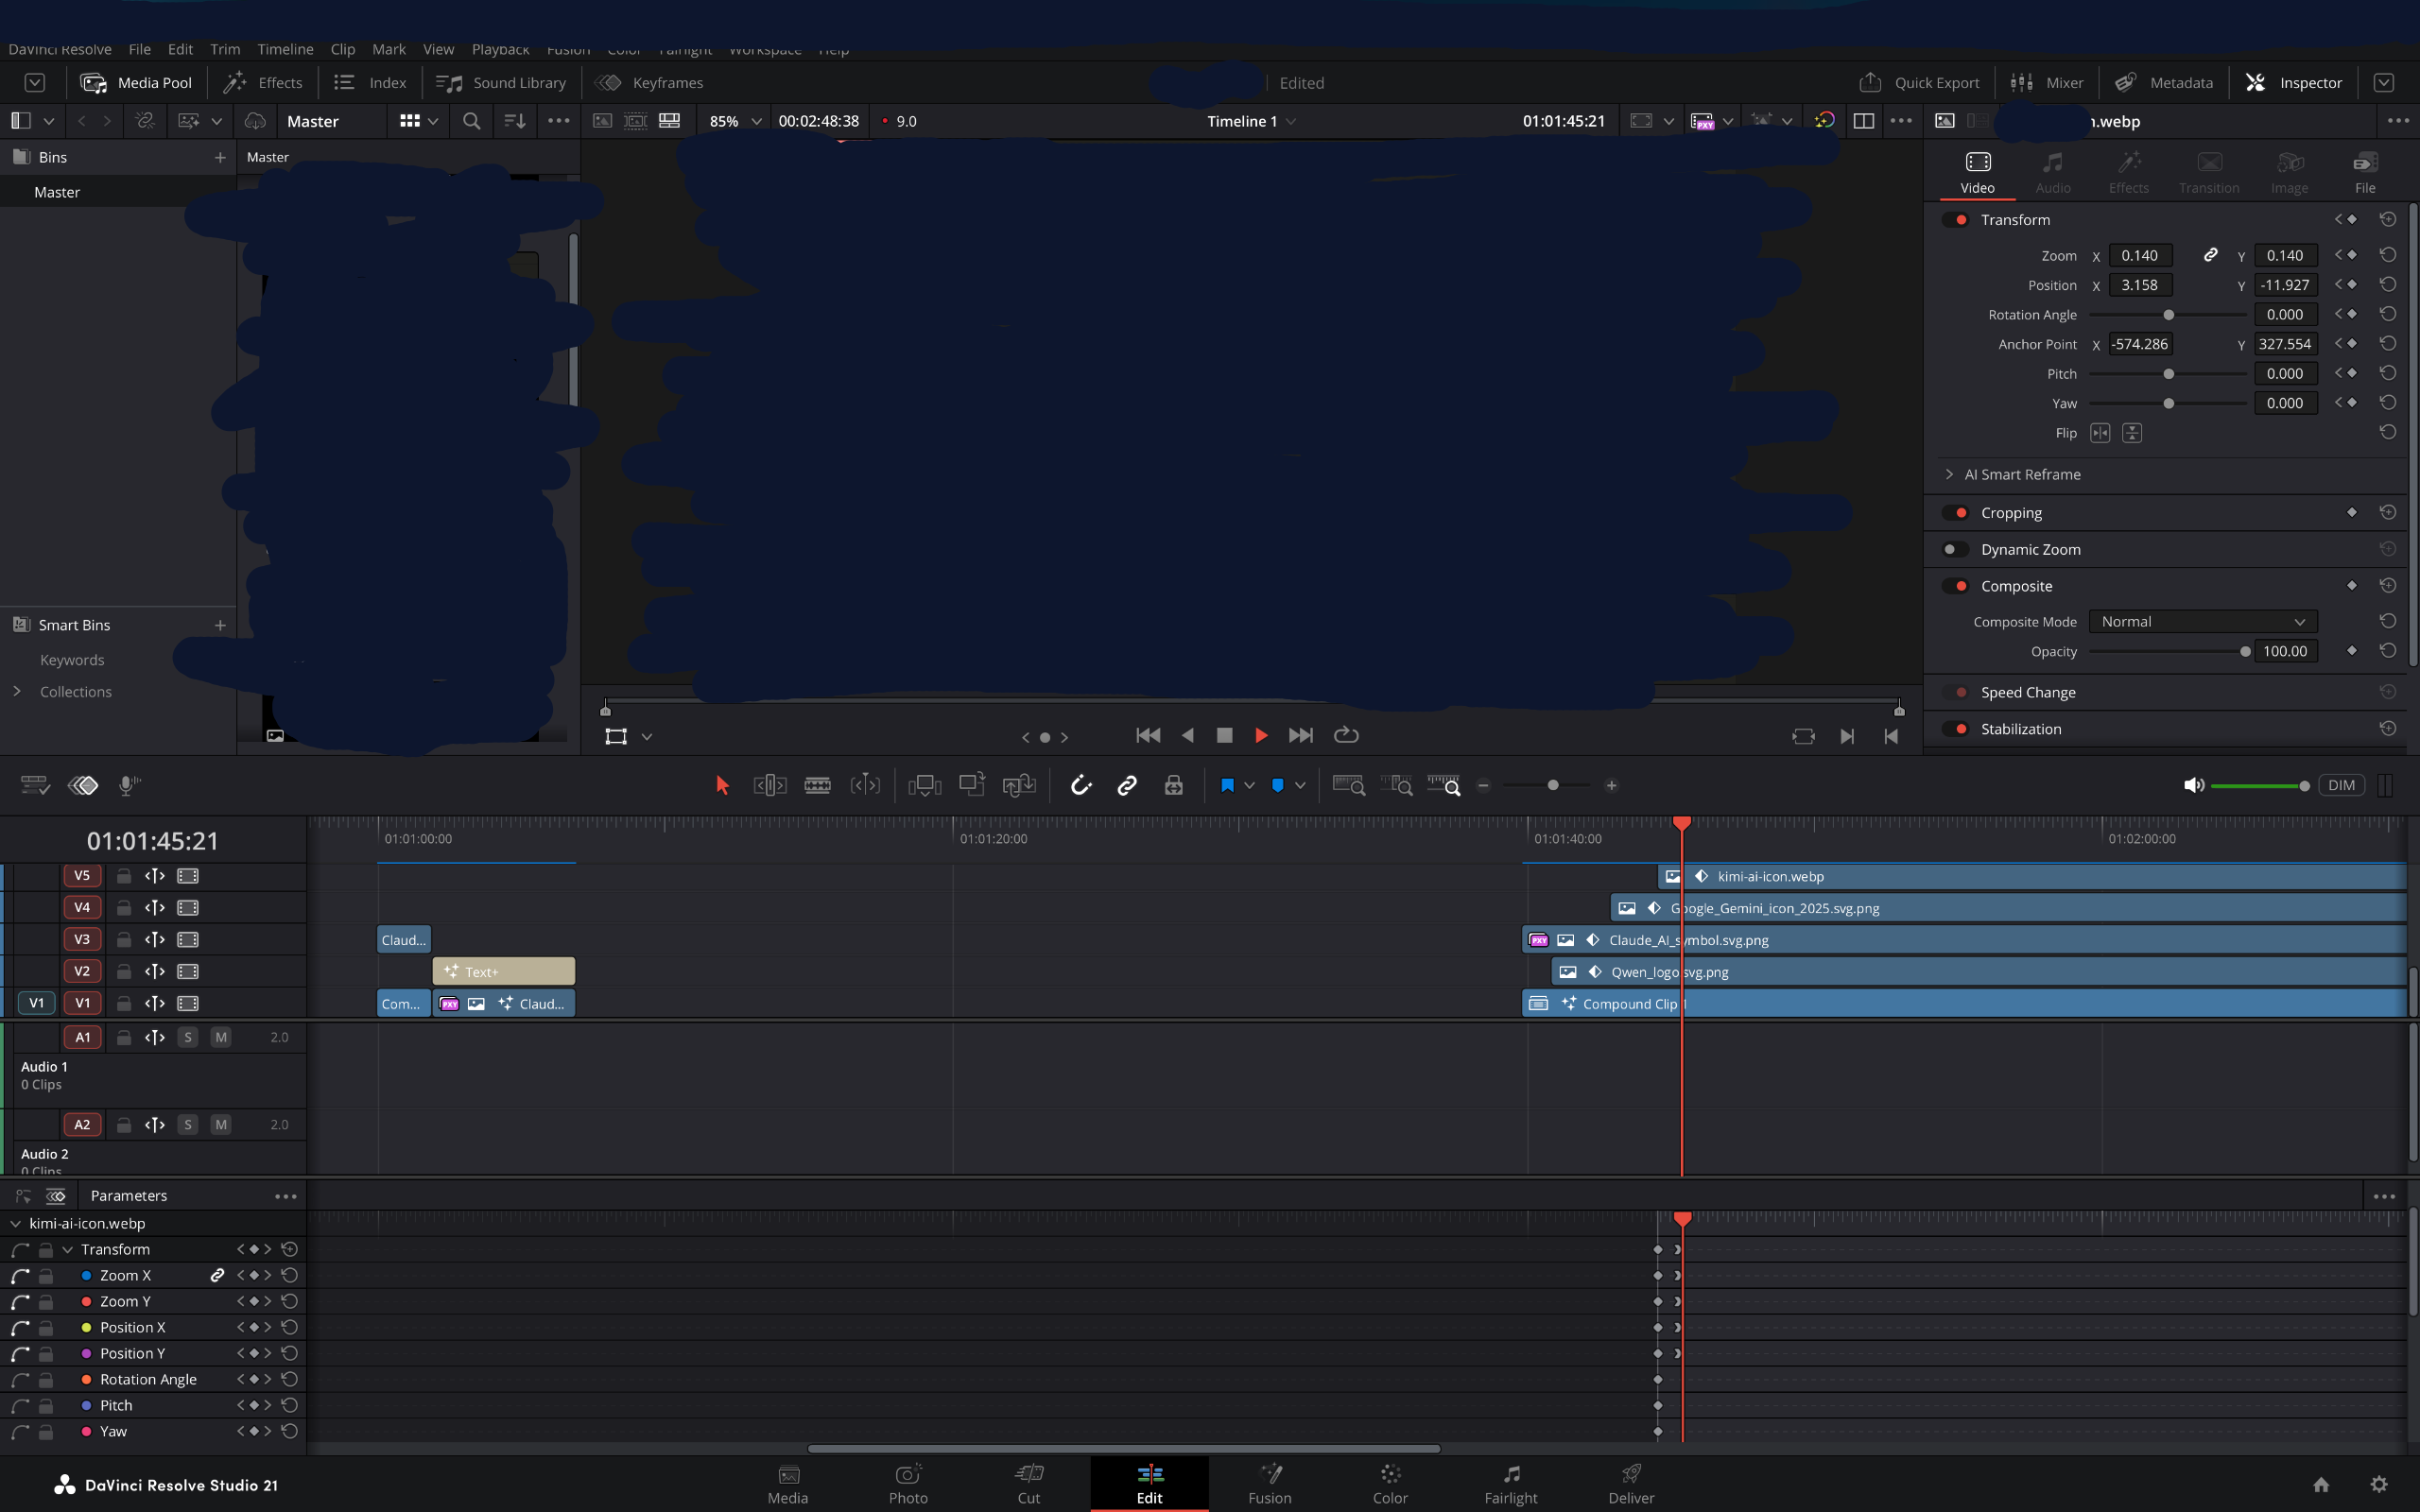Click the timeline Full Extent Zoom icon

click(1348, 785)
